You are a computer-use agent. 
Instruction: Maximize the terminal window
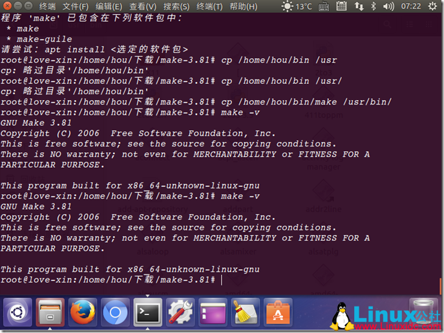point(28,6)
